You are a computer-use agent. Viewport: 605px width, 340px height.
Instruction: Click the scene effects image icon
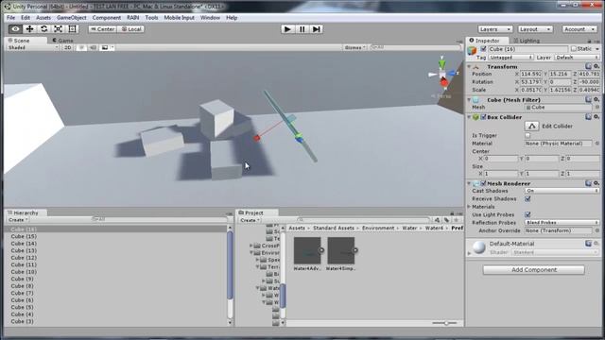pos(105,47)
